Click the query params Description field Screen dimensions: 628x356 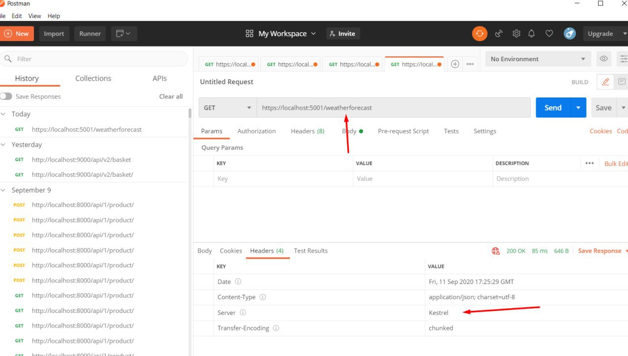point(559,179)
